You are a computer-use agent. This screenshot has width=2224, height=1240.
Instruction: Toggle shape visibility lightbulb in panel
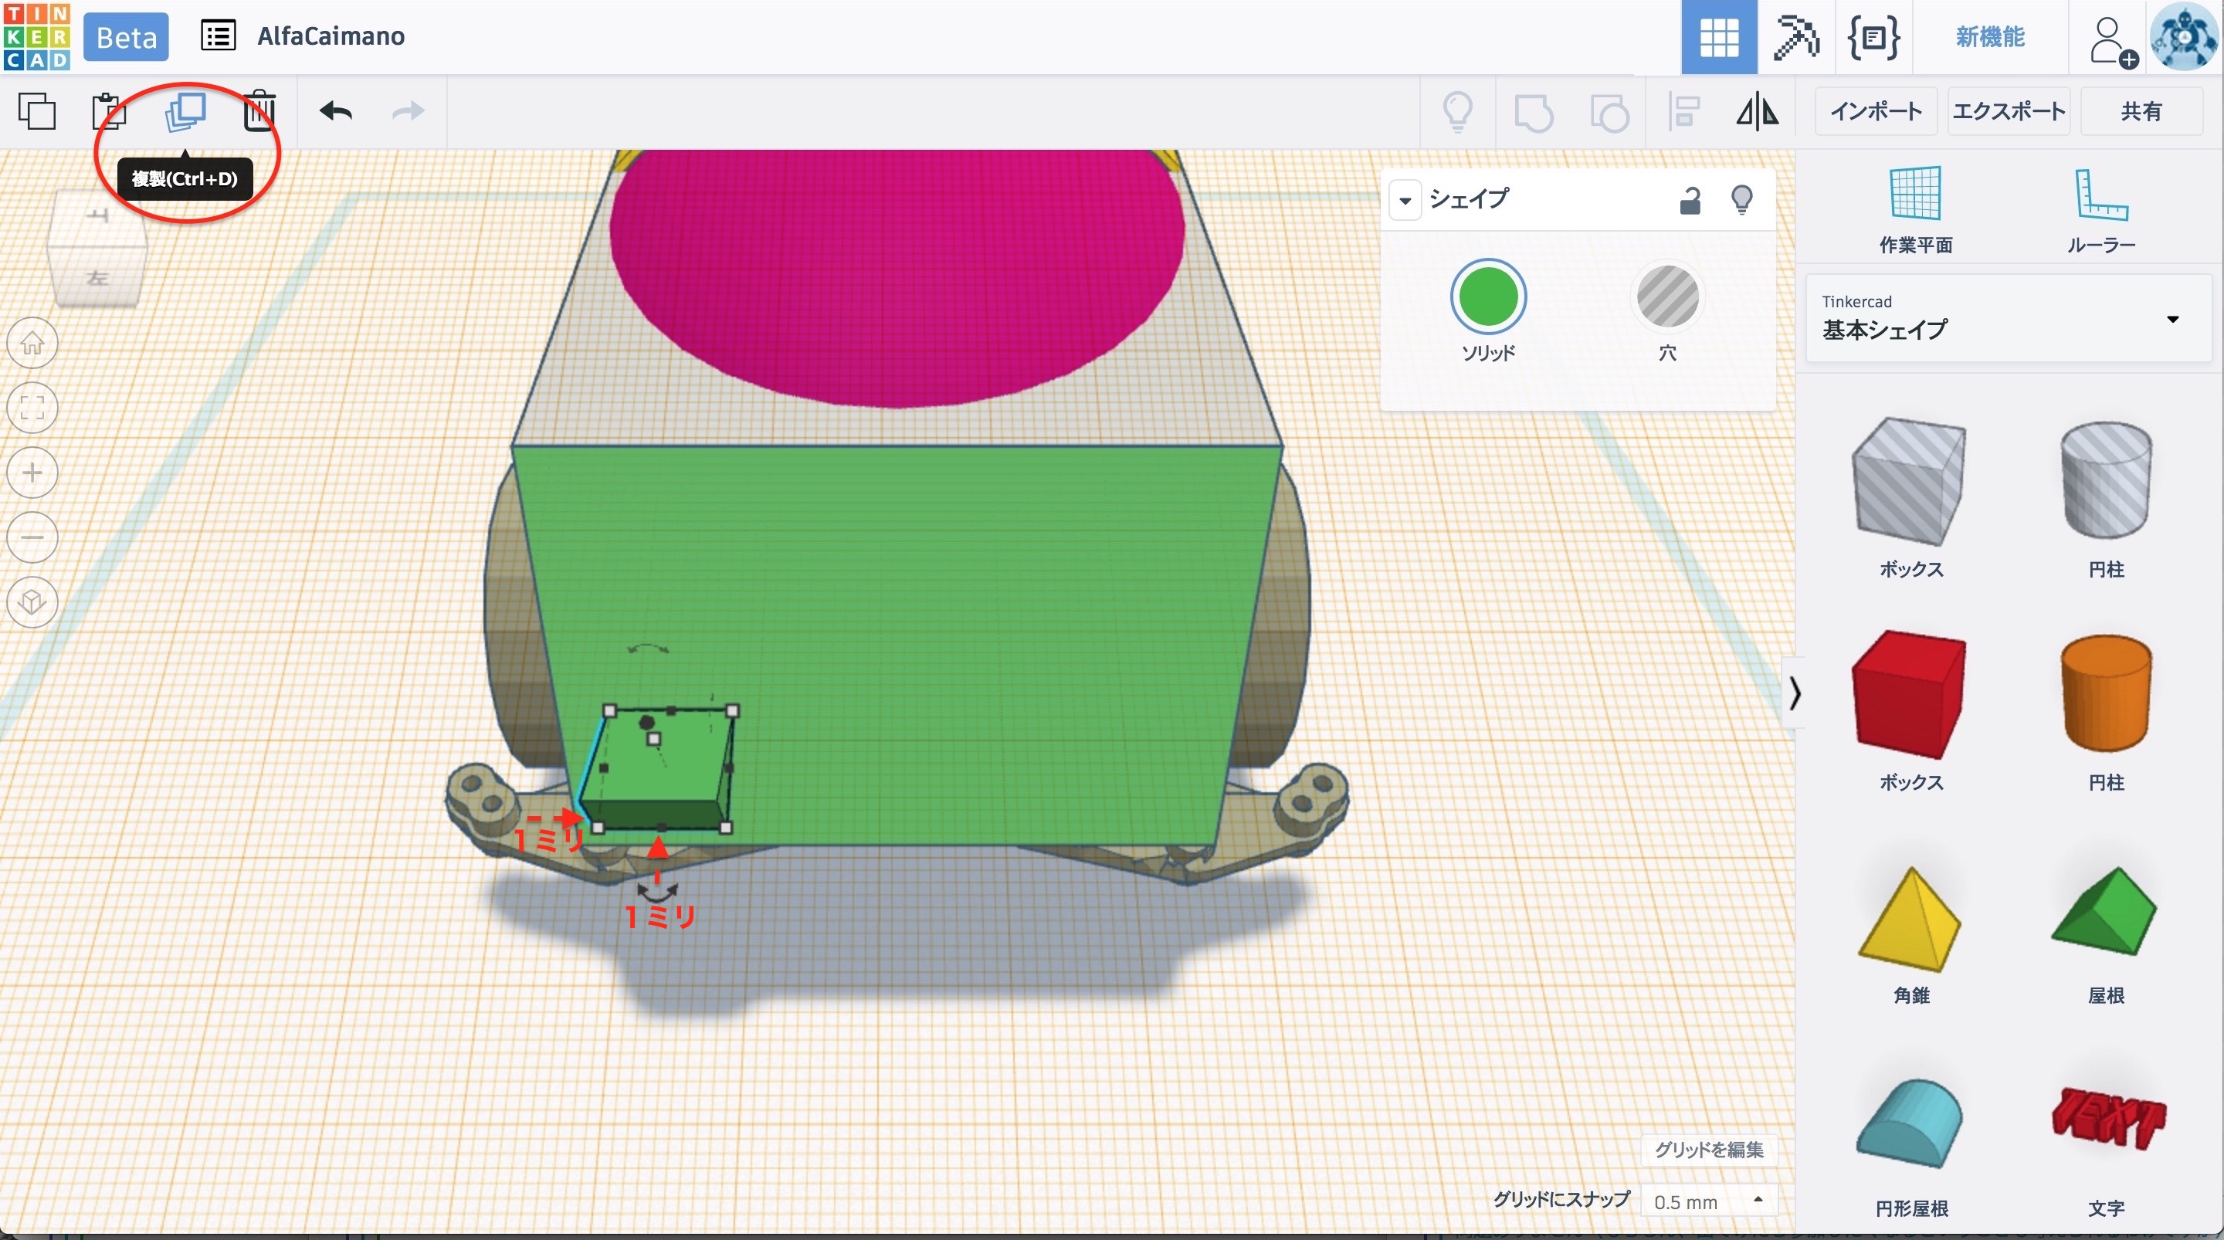[1742, 200]
